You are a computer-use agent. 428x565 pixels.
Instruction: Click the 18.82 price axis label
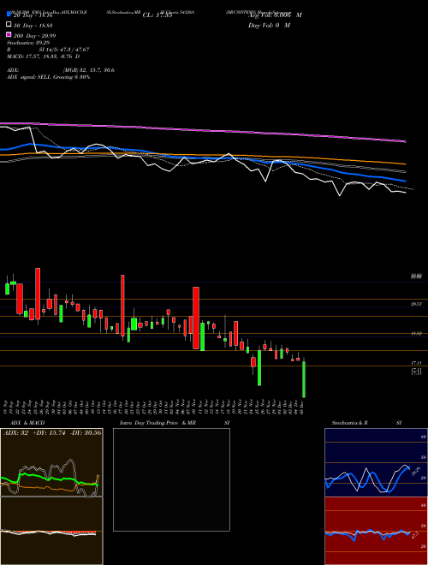pyautogui.click(x=416, y=334)
